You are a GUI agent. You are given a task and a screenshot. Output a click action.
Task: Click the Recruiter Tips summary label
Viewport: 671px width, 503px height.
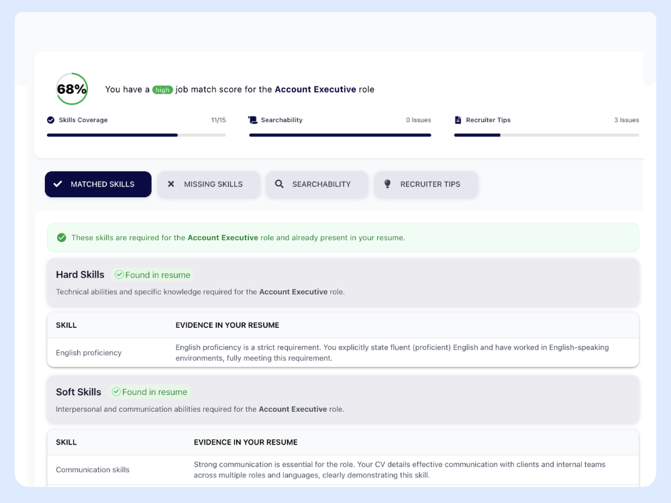click(488, 120)
